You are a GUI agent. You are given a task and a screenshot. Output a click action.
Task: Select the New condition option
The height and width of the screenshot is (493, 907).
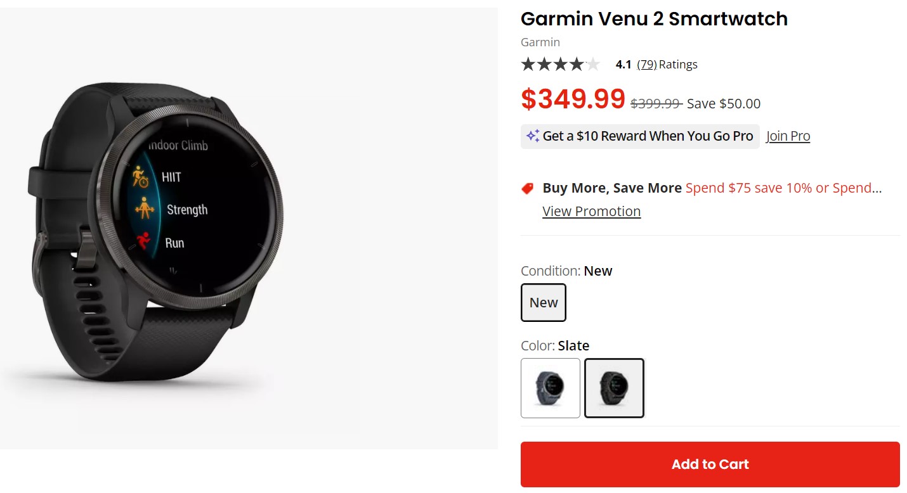point(543,302)
